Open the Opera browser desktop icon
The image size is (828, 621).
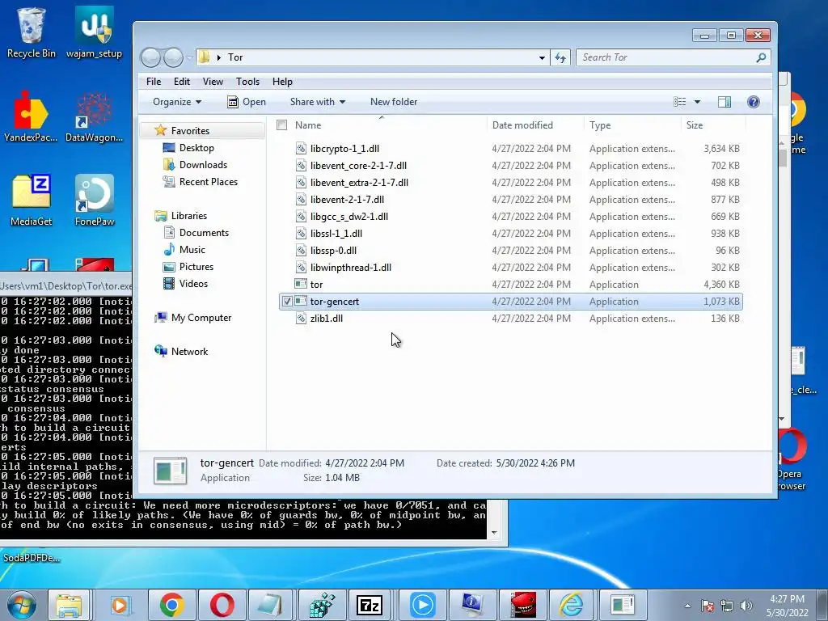pos(792,459)
